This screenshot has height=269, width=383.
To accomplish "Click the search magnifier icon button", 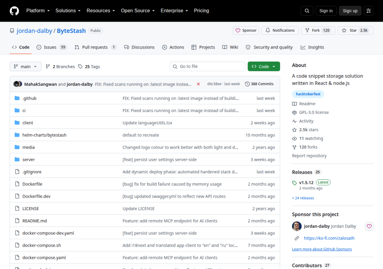I will (307, 11).
